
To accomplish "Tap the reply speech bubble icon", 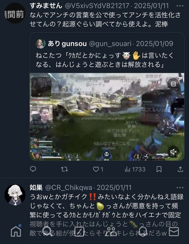I will (33, 169).
